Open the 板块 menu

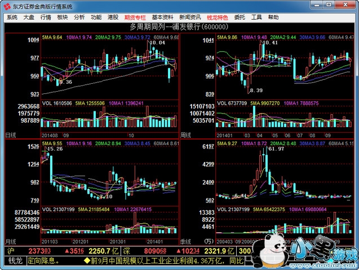pyautogui.click(x=63, y=17)
